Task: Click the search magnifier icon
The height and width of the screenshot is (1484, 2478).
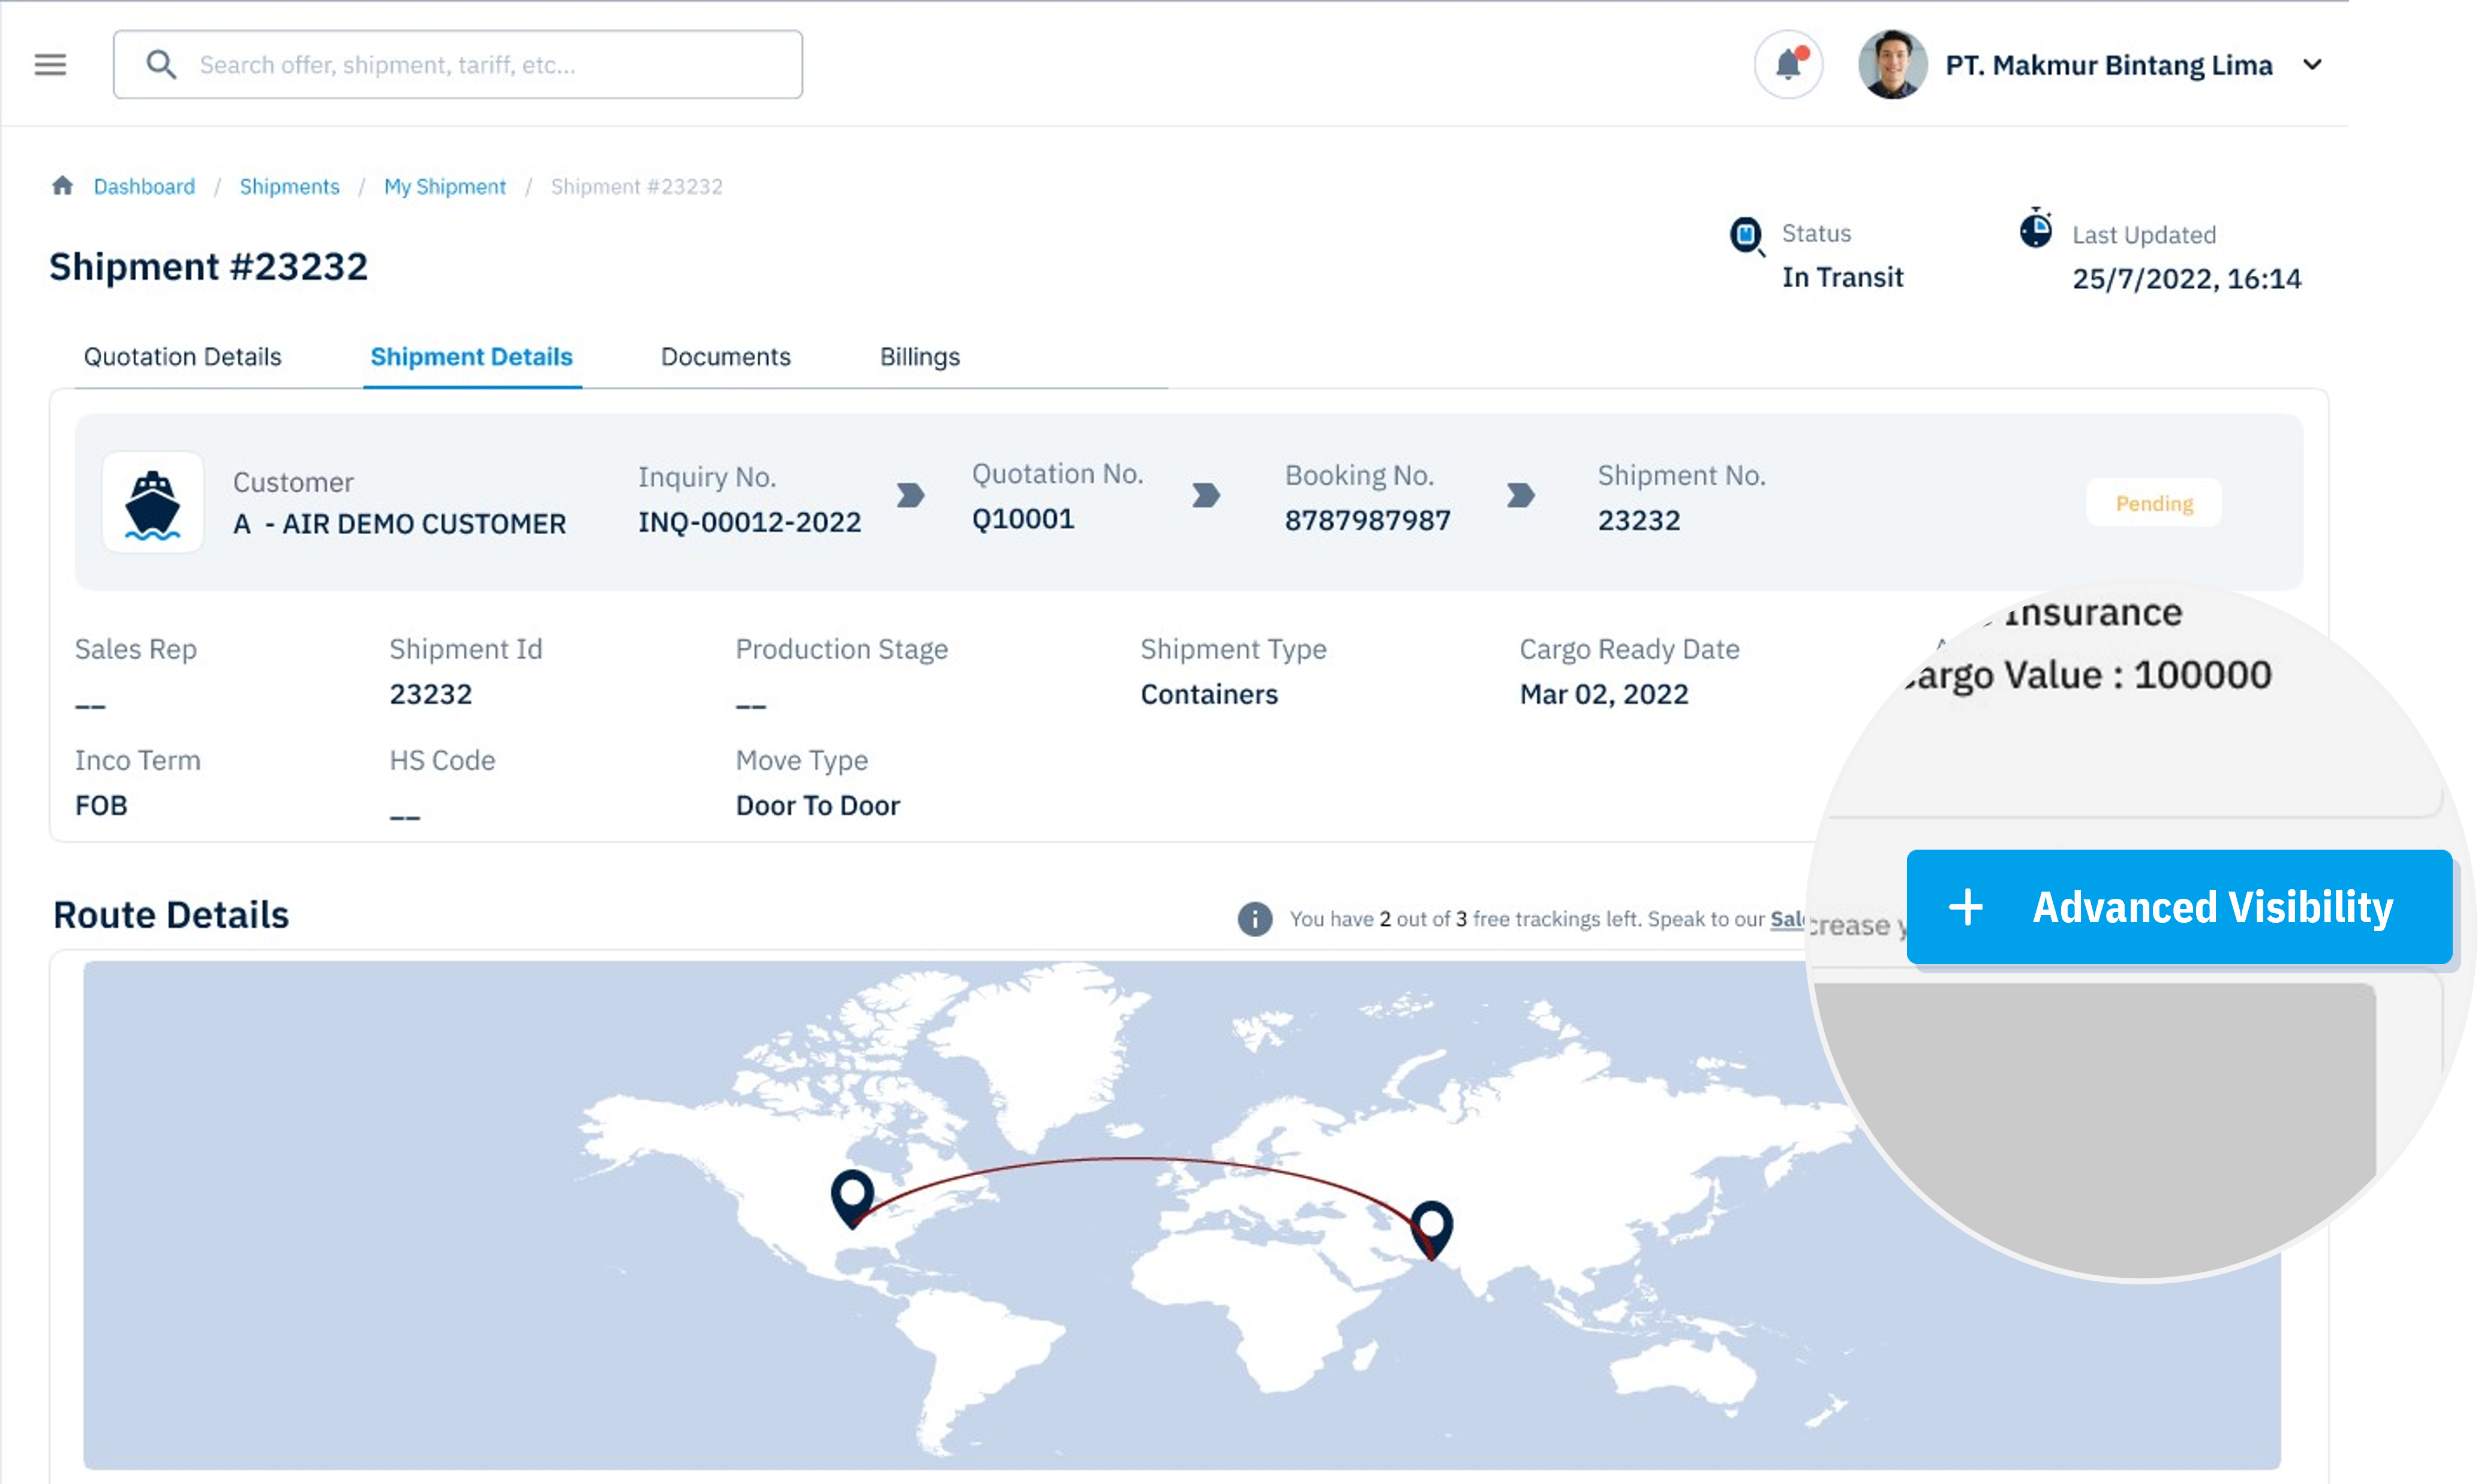Action: 161,65
